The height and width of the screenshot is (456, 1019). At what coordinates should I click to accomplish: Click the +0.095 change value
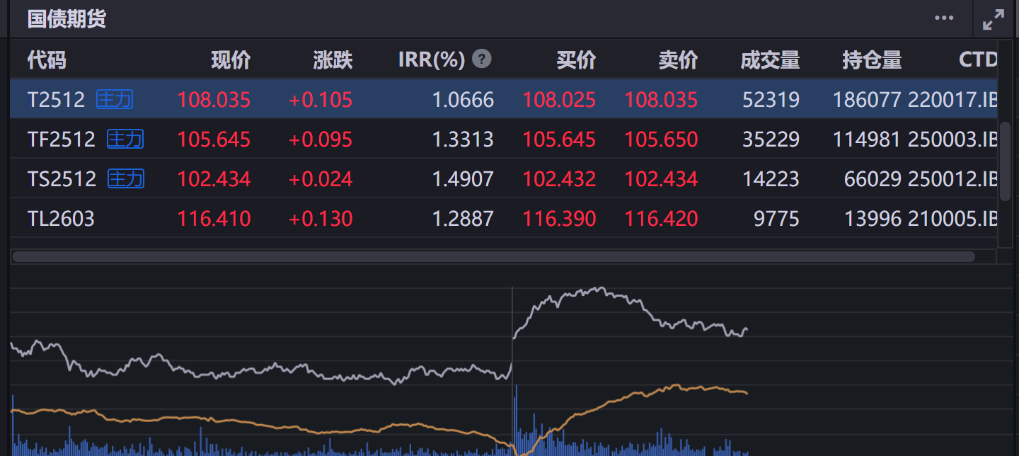[x=321, y=139]
